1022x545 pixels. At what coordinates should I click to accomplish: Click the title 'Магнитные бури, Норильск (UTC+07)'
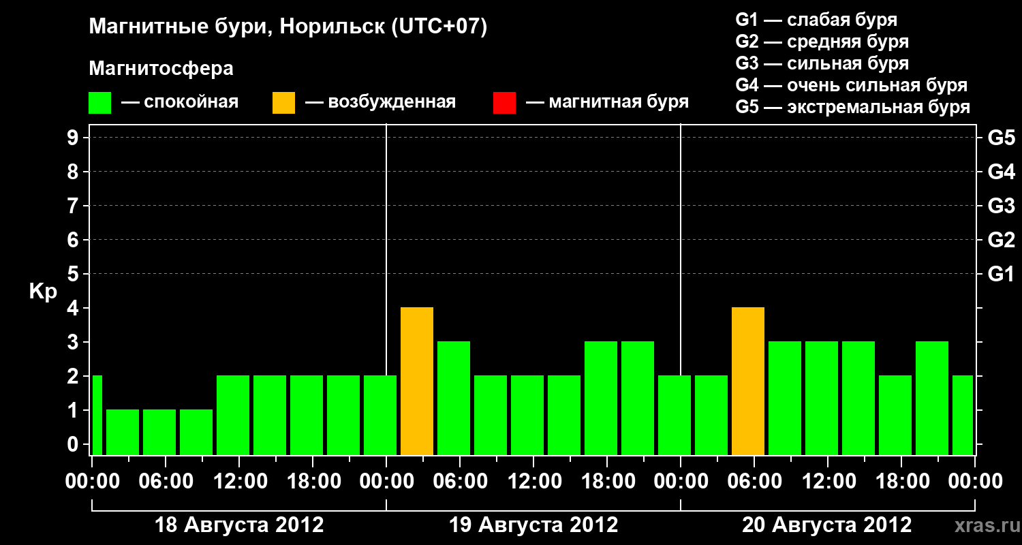point(288,27)
